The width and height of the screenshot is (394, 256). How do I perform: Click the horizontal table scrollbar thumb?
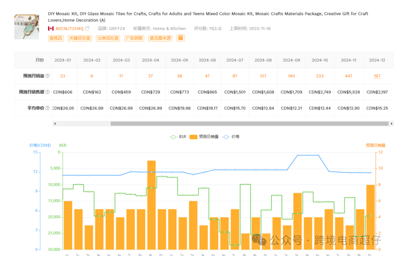pos(249,124)
